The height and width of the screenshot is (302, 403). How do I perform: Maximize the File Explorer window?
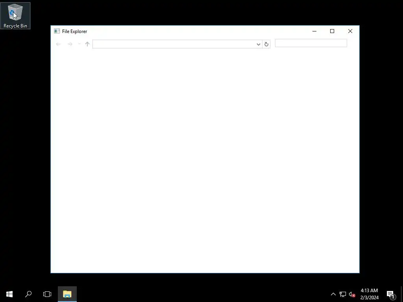(x=332, y=31)
